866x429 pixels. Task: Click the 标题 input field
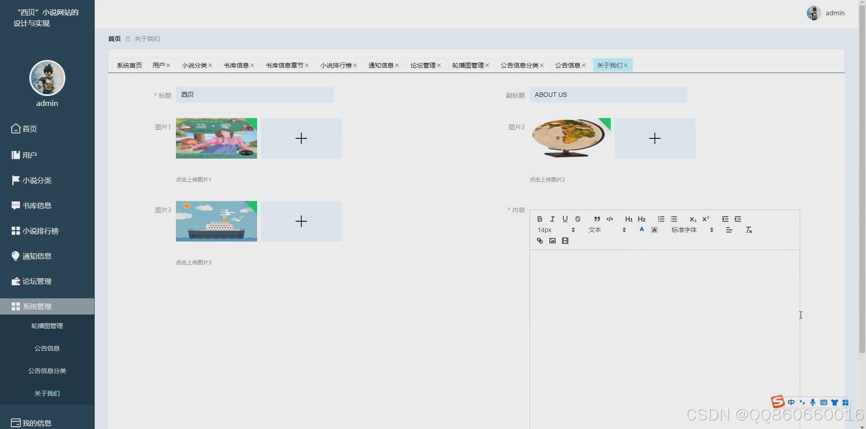(x=255, y=95)
